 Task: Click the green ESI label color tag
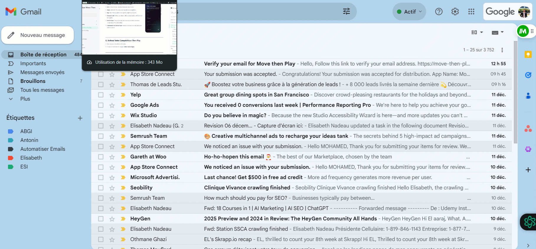[11, 167]
